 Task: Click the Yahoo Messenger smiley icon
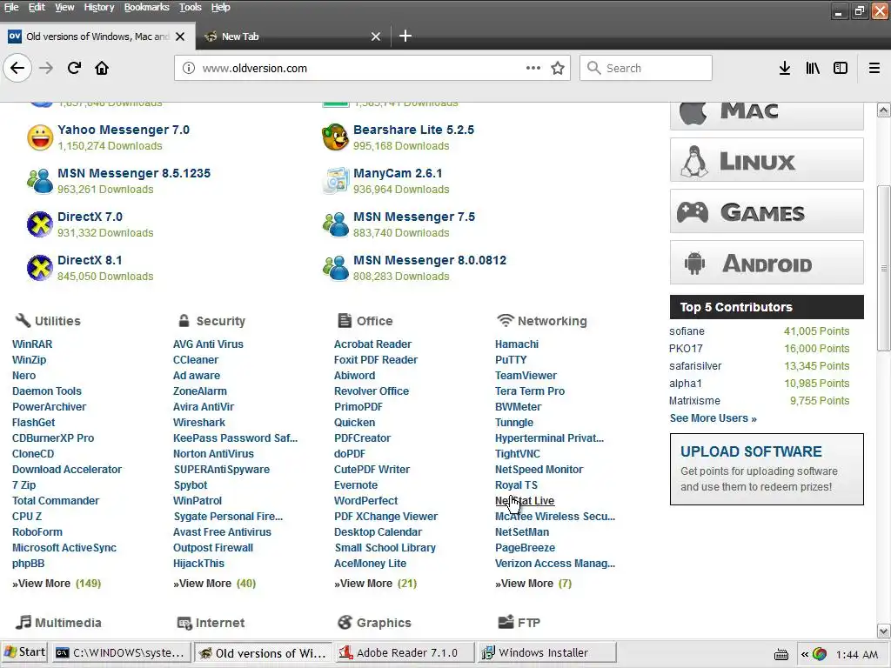coord(40,137)
